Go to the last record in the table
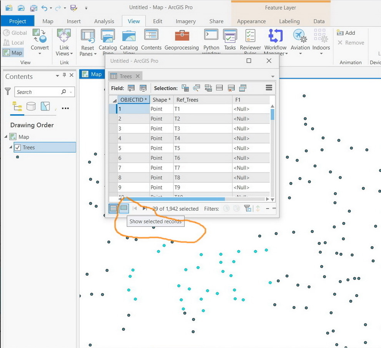The height and width of the screenshot is (348, 381). click(145, 209)
